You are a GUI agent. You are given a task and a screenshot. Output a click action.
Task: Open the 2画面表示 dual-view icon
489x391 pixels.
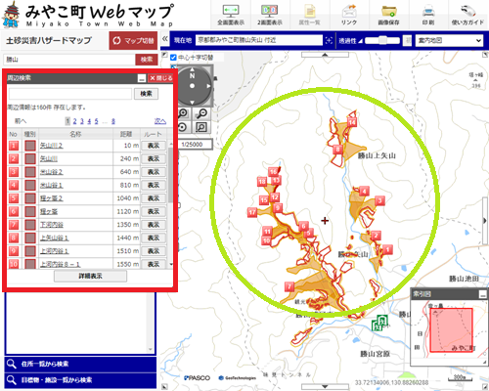[x=270, y=15]
